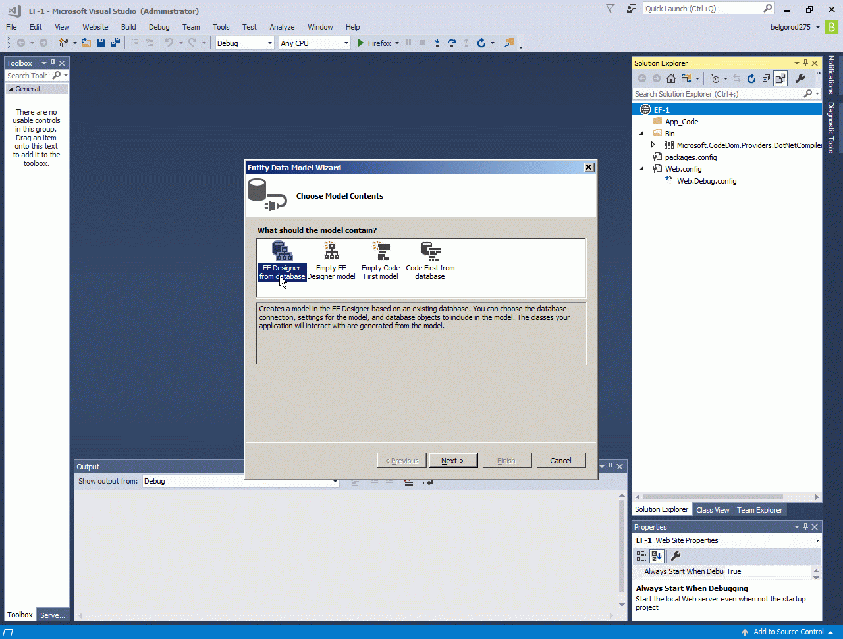Viewport: 843px width, 639px height.
Task: Click Search Toolbox input field
Action: [28, 76]
